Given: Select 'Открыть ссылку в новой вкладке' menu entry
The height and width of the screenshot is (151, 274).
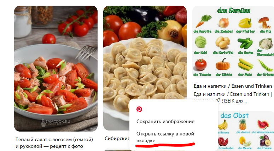Looking at the screenshot, I should (x=165, y=137).
